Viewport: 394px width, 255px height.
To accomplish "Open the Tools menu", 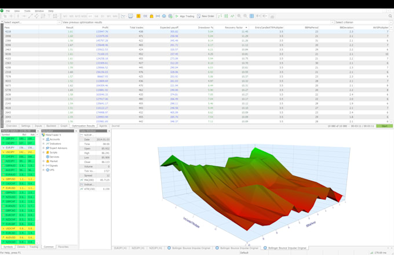I will point(27,10).
